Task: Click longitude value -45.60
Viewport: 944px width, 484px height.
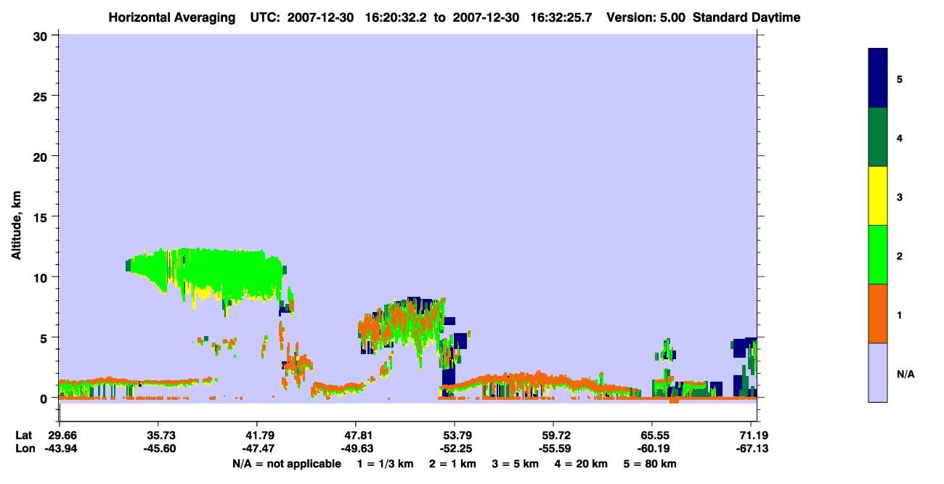Action: [x=158, y=448]
